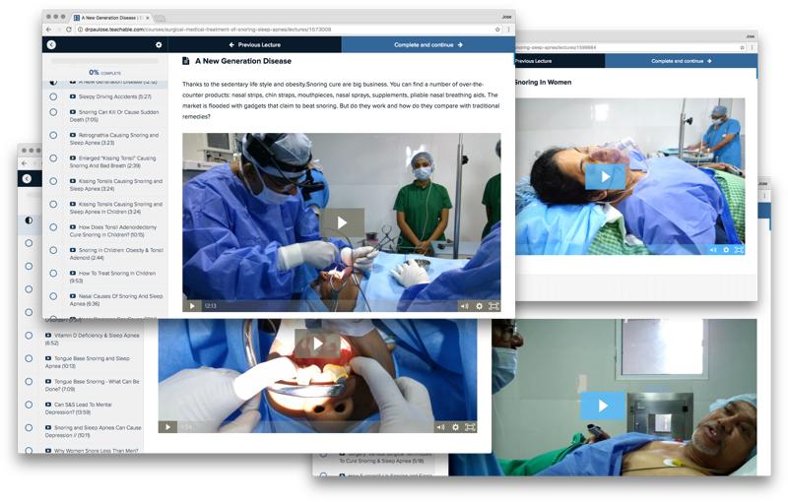Toggle circle for Can S&S Lead To Mental Depression
This screenshot has width=788, height=502.
pyautogui.click(x=29, y=405)
